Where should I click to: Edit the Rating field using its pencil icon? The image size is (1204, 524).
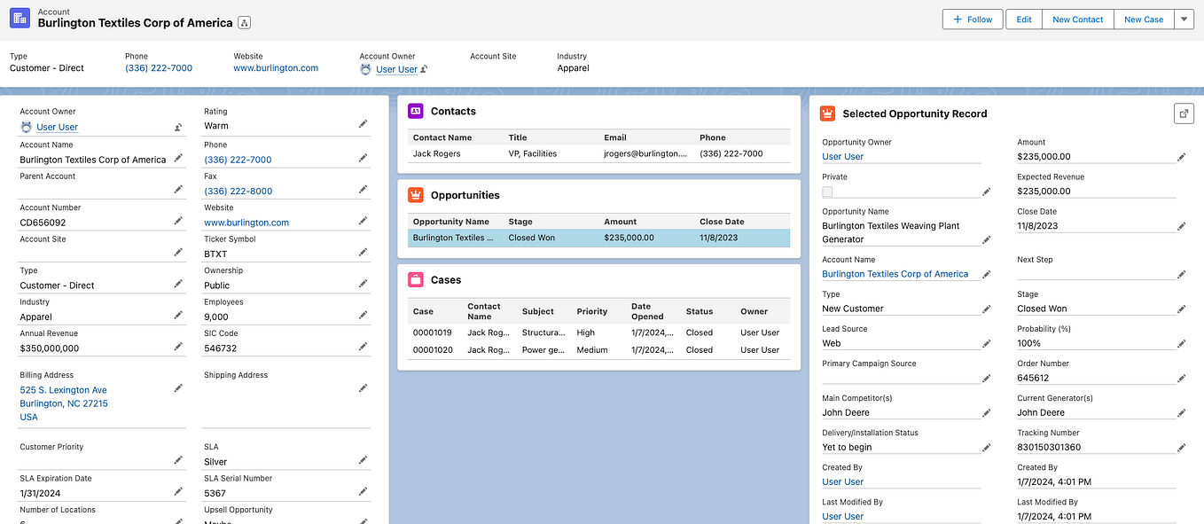(x=363, y=124)
